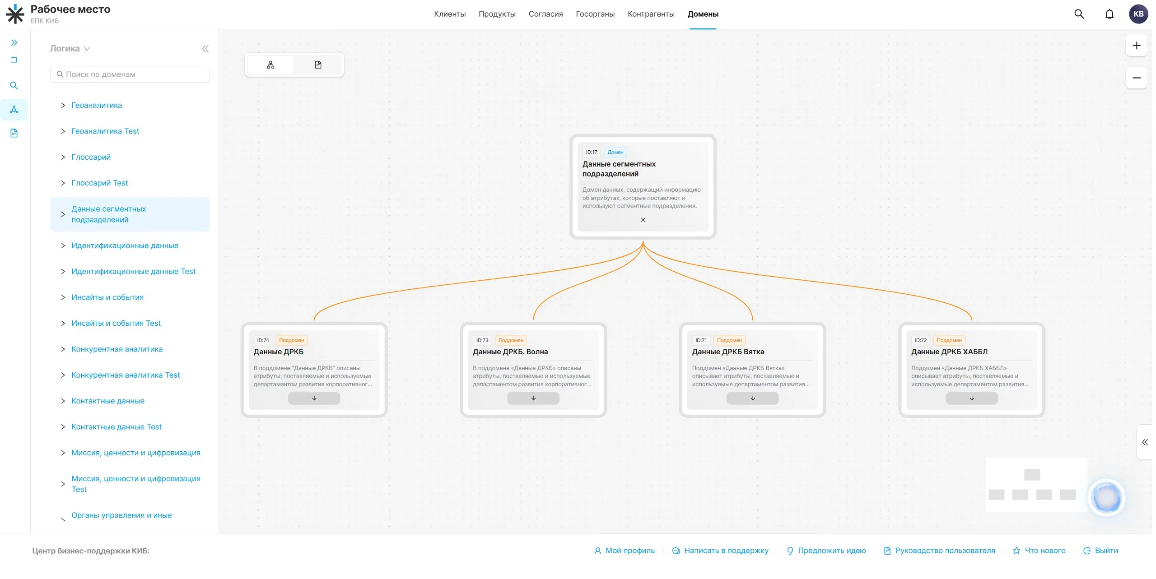Open the Клиенты tab
The height and width of the screenshot is (579, 1156).
click(449, 14)
